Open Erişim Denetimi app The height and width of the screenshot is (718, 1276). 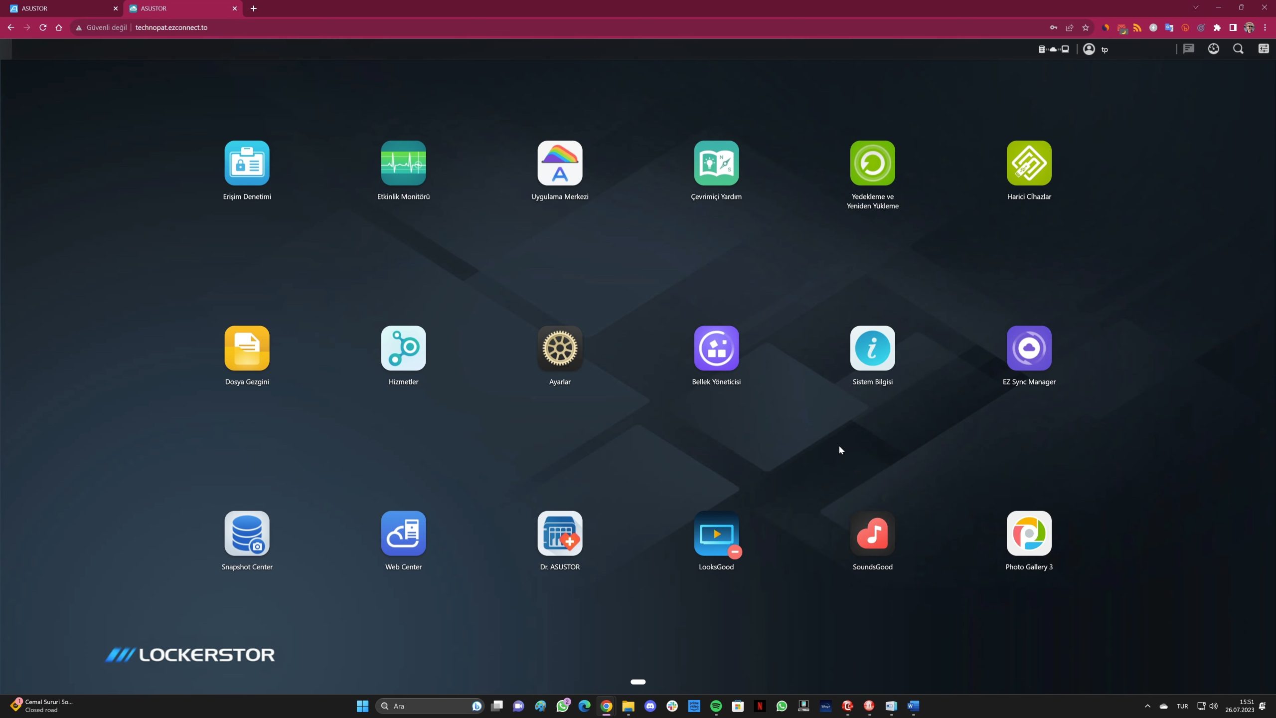click(x=247, y=163)
